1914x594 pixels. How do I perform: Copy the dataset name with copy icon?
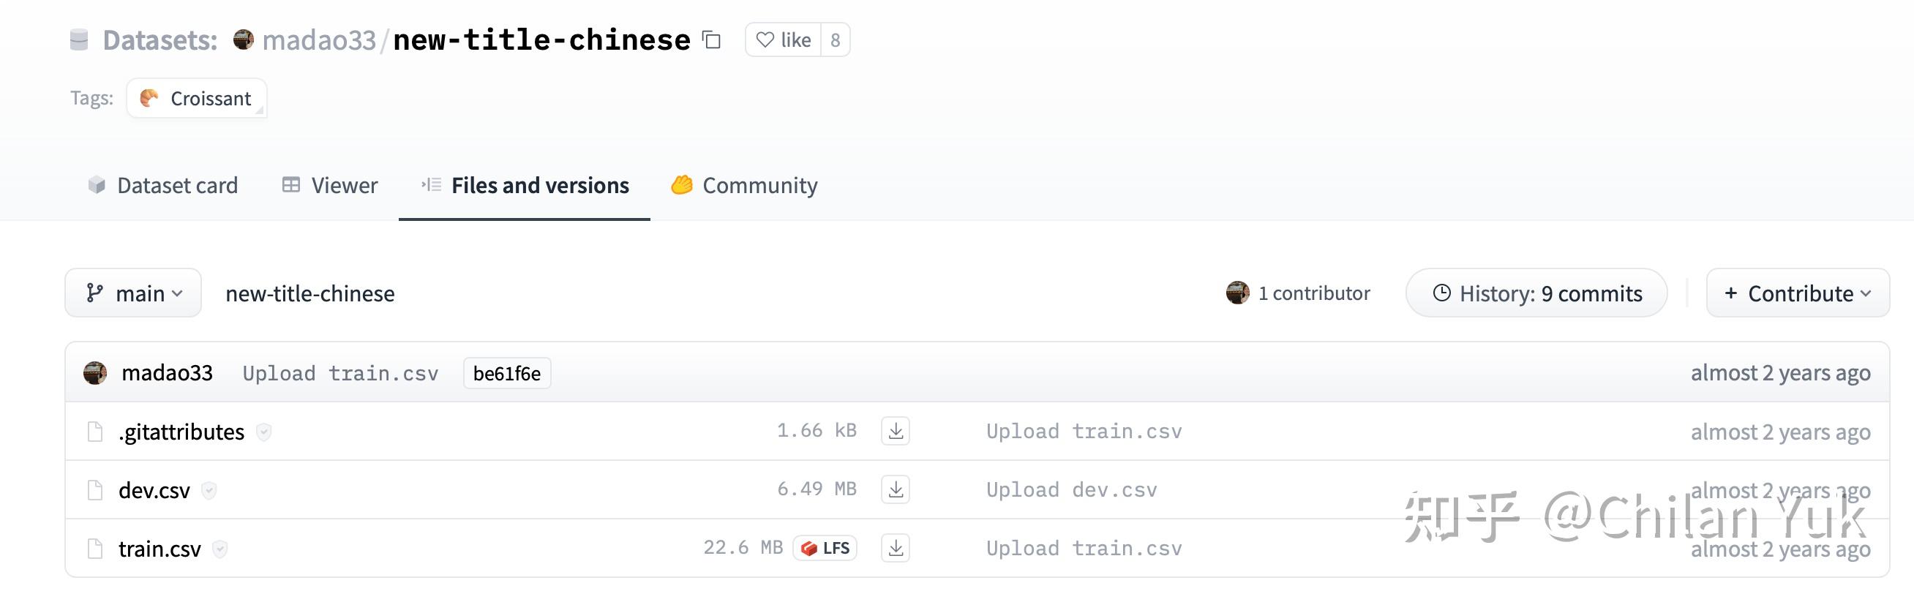click(x=712, y=40)
